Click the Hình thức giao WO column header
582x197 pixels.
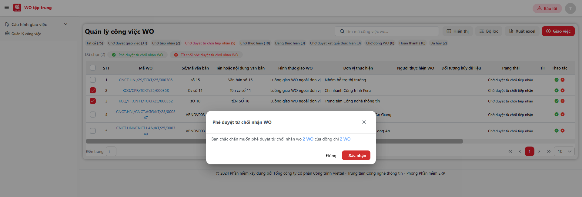(x=295, y=68)
